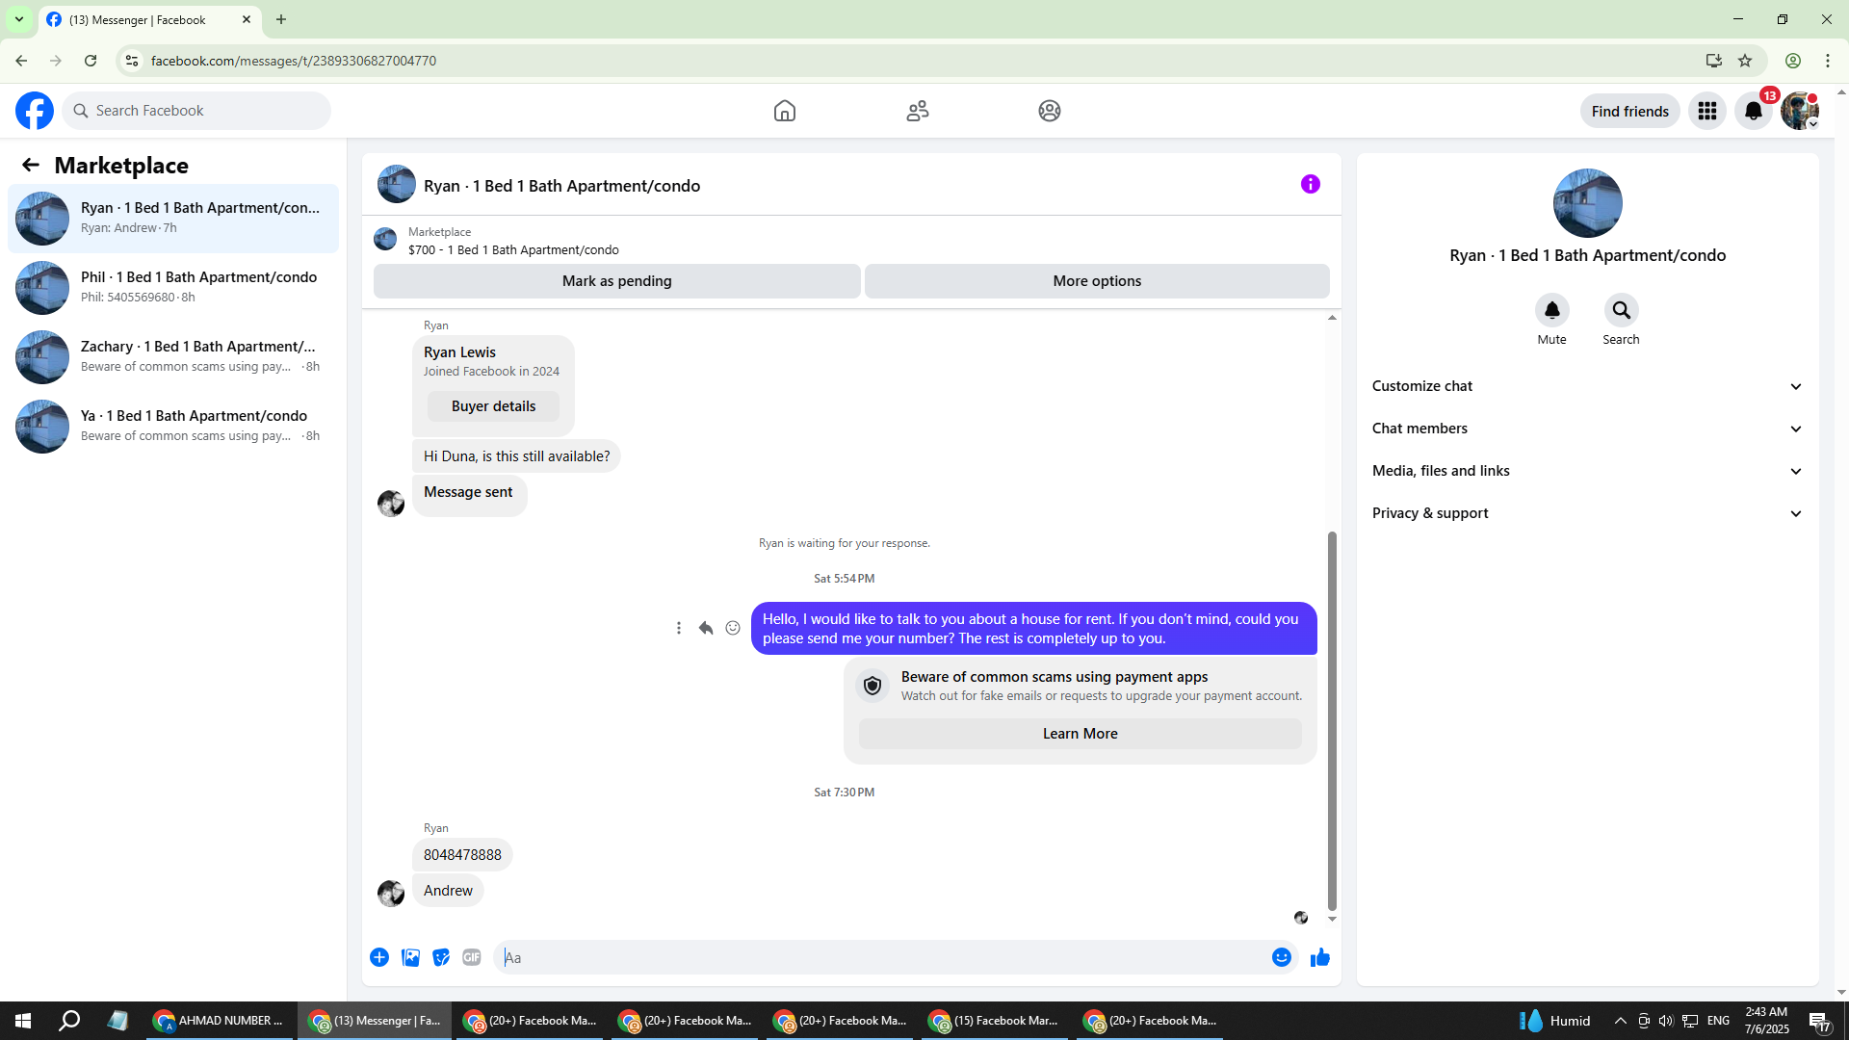The image size is (1849, 1040).
Task: Toggle the conversation information panel
Action: coord(1310,184)
